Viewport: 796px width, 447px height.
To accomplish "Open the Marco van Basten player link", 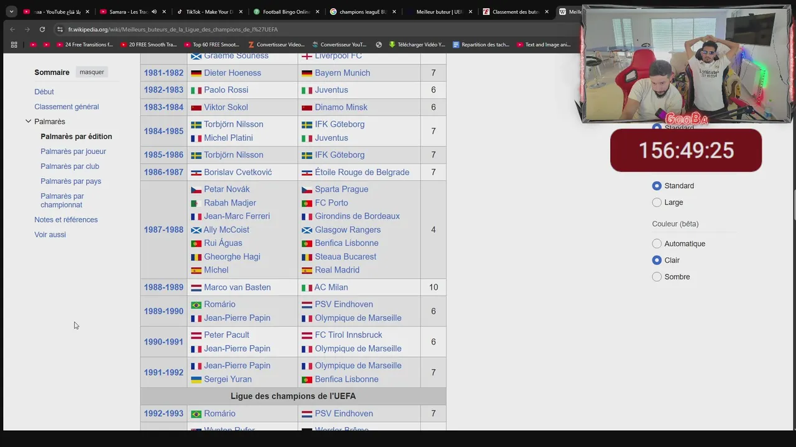I will [x=237, y=287].
